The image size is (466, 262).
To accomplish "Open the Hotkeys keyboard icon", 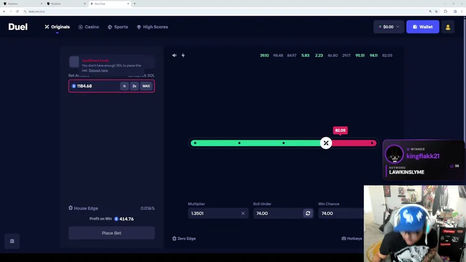I will point(344,239).
